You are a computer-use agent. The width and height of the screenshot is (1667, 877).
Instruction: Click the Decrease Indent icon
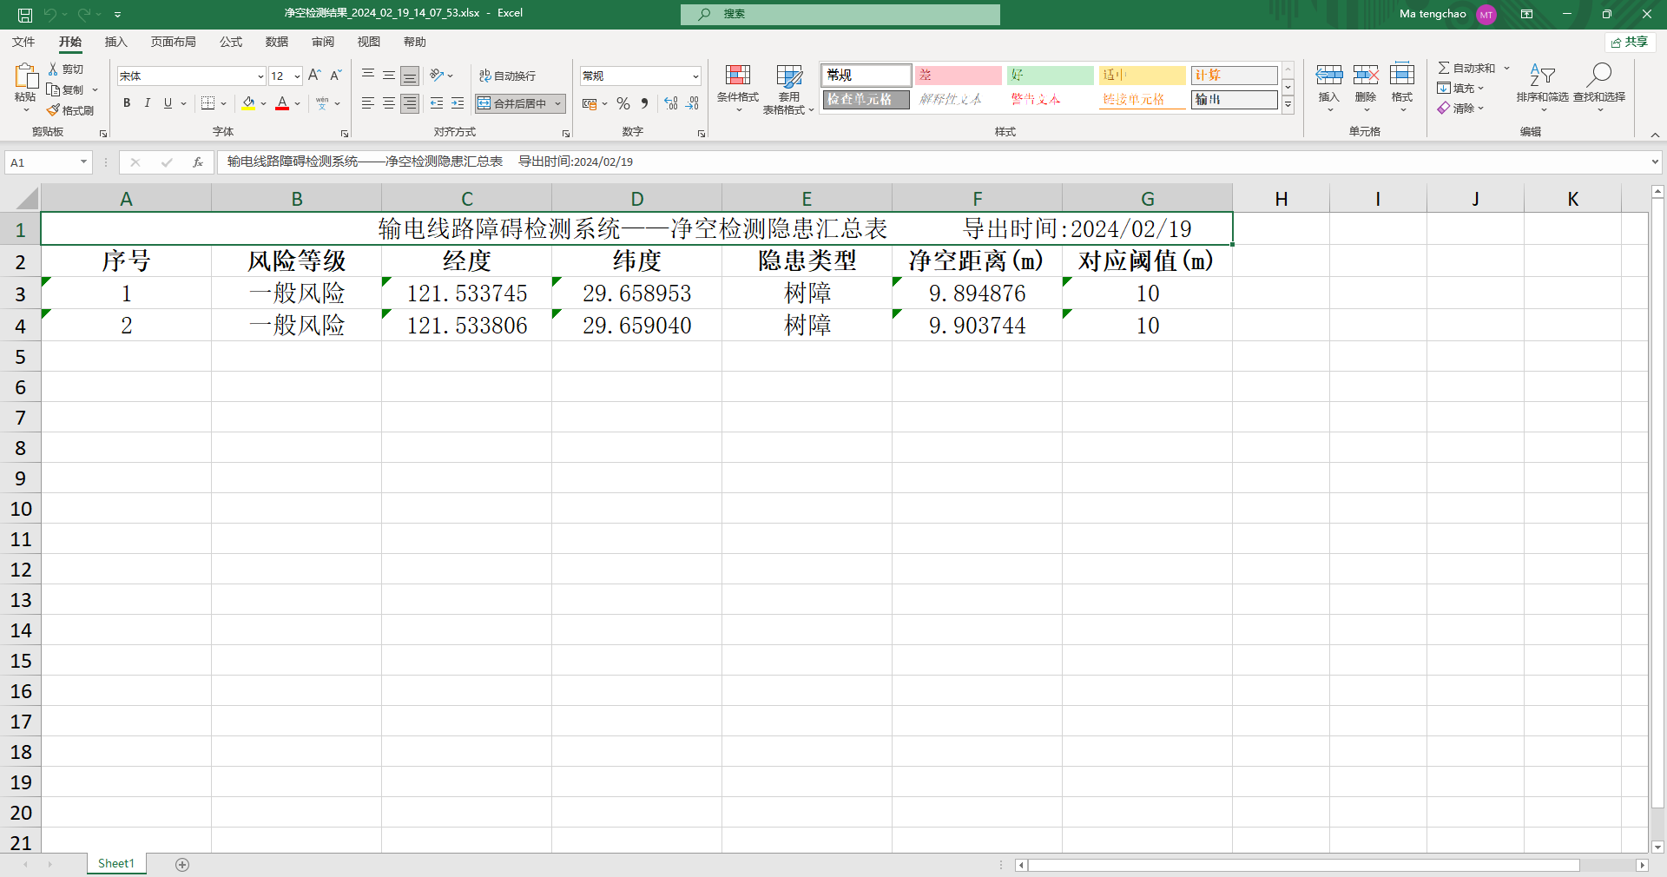[437, 103]
